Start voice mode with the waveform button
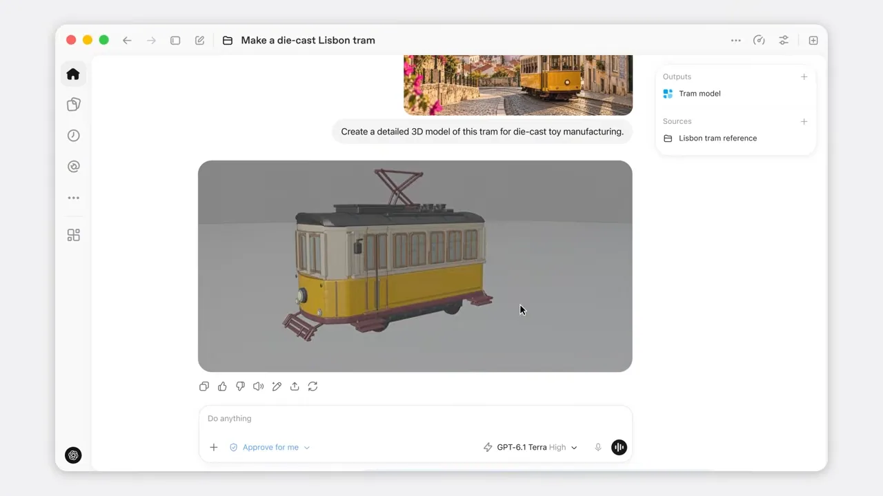Image resolution: width=883 pixels, height=496 pixels. (619, 447)
